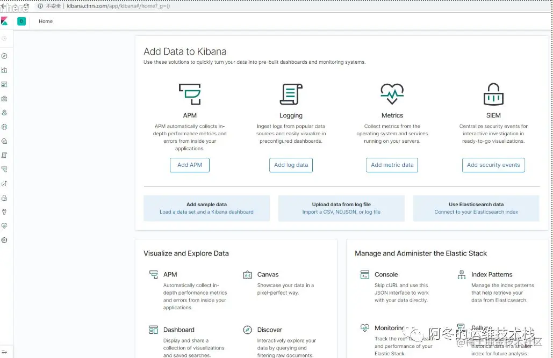Click Index Patterns icon in Manage section
This screenshot has width=553, height=358.
pyautogui.click(x=462, y=274)
